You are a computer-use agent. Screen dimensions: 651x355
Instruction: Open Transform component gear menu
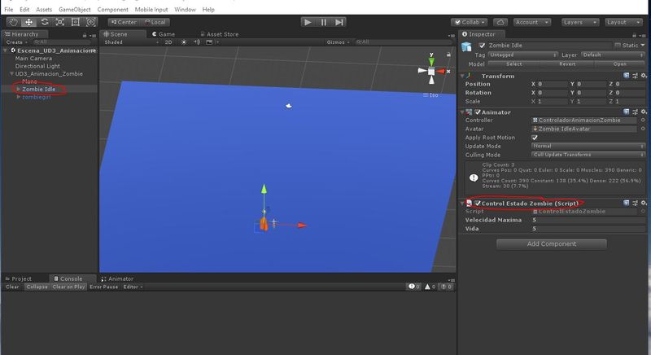pyautogui.click(x=644, y=76)
